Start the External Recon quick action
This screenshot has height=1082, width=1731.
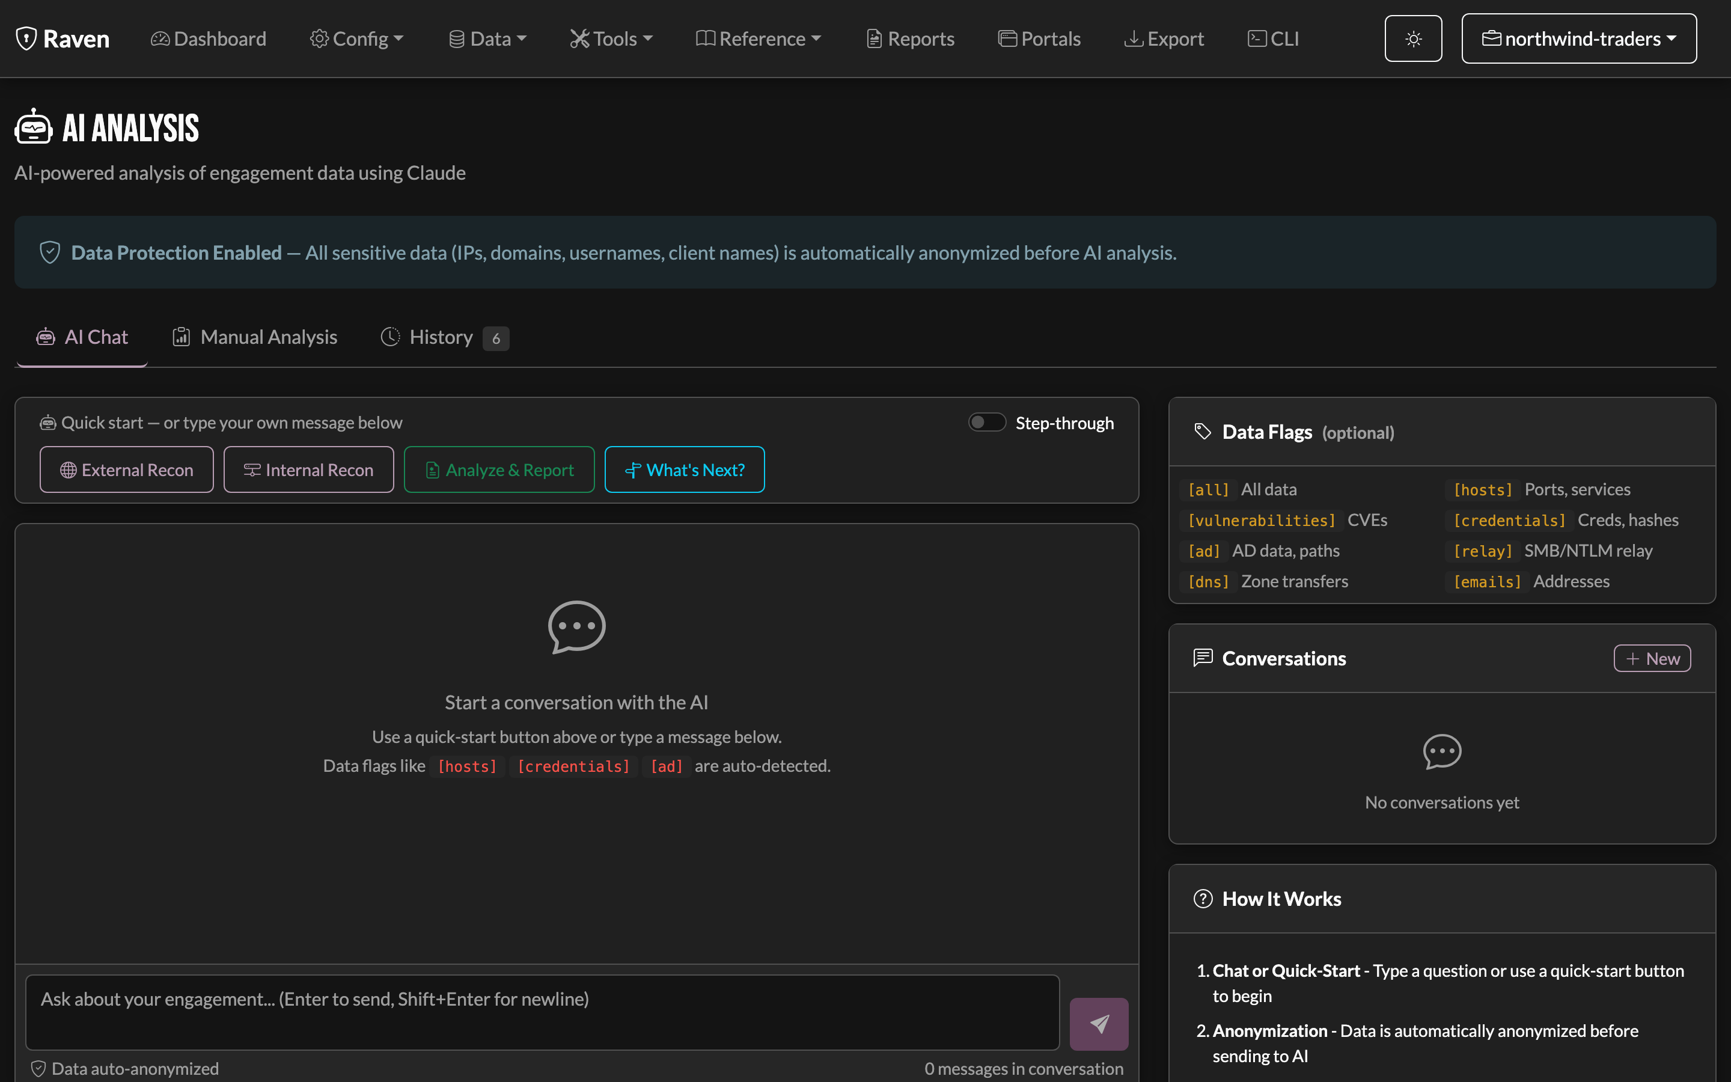(127, 469)
